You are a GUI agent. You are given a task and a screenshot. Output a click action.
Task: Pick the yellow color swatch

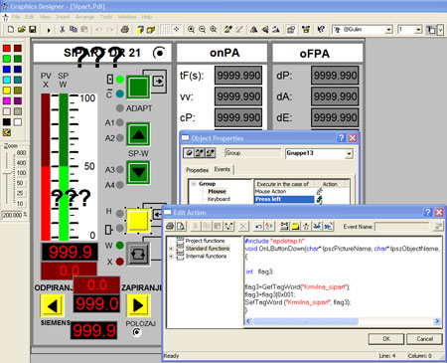[x=7, y=91]
